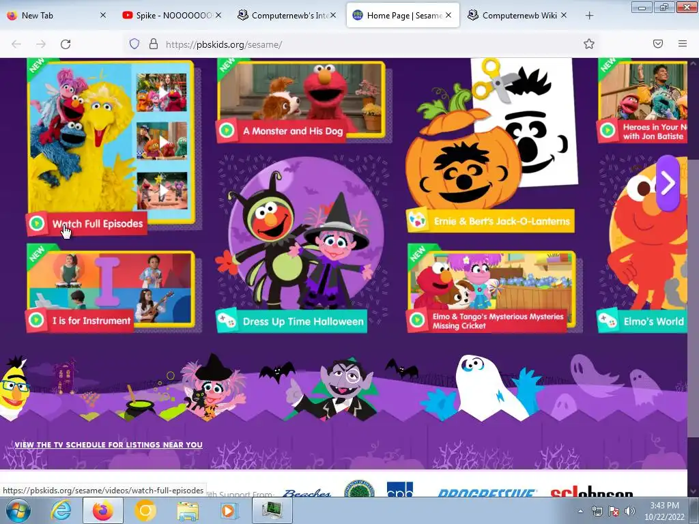Open the Pocket save icon

[658, 44]
